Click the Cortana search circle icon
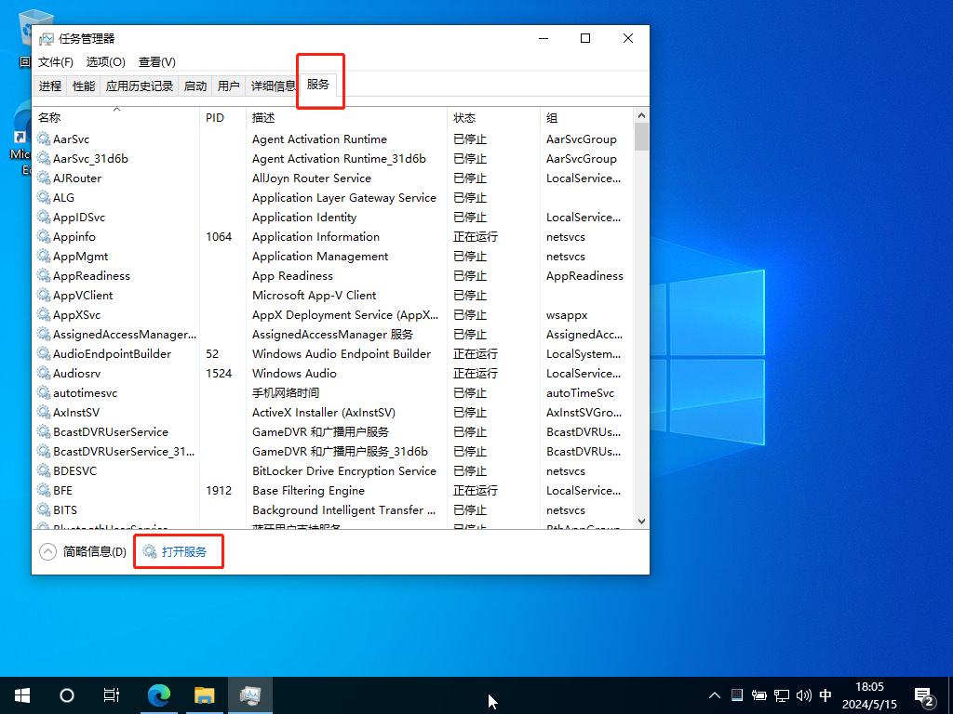This screenshot has height=714, width=953. 67,694
